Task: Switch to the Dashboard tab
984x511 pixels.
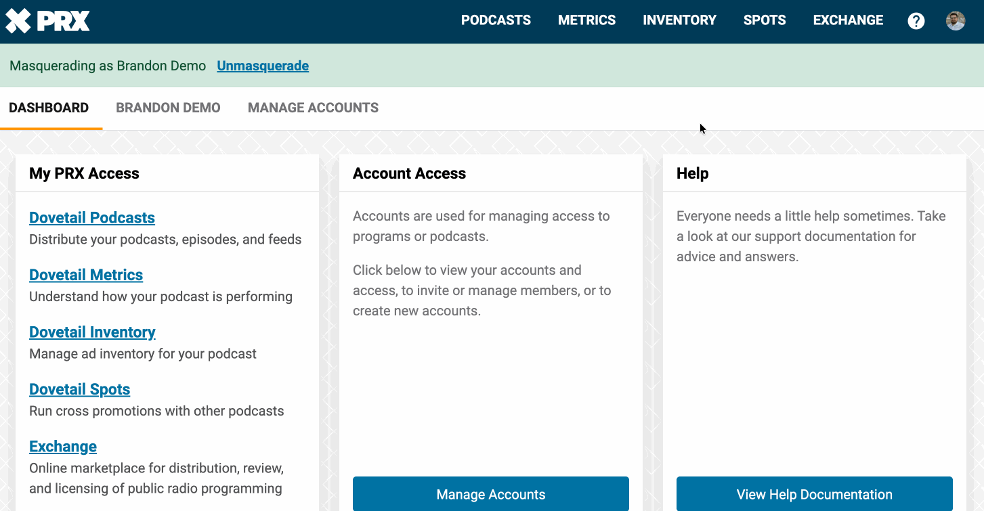Action: pos(49,108)
